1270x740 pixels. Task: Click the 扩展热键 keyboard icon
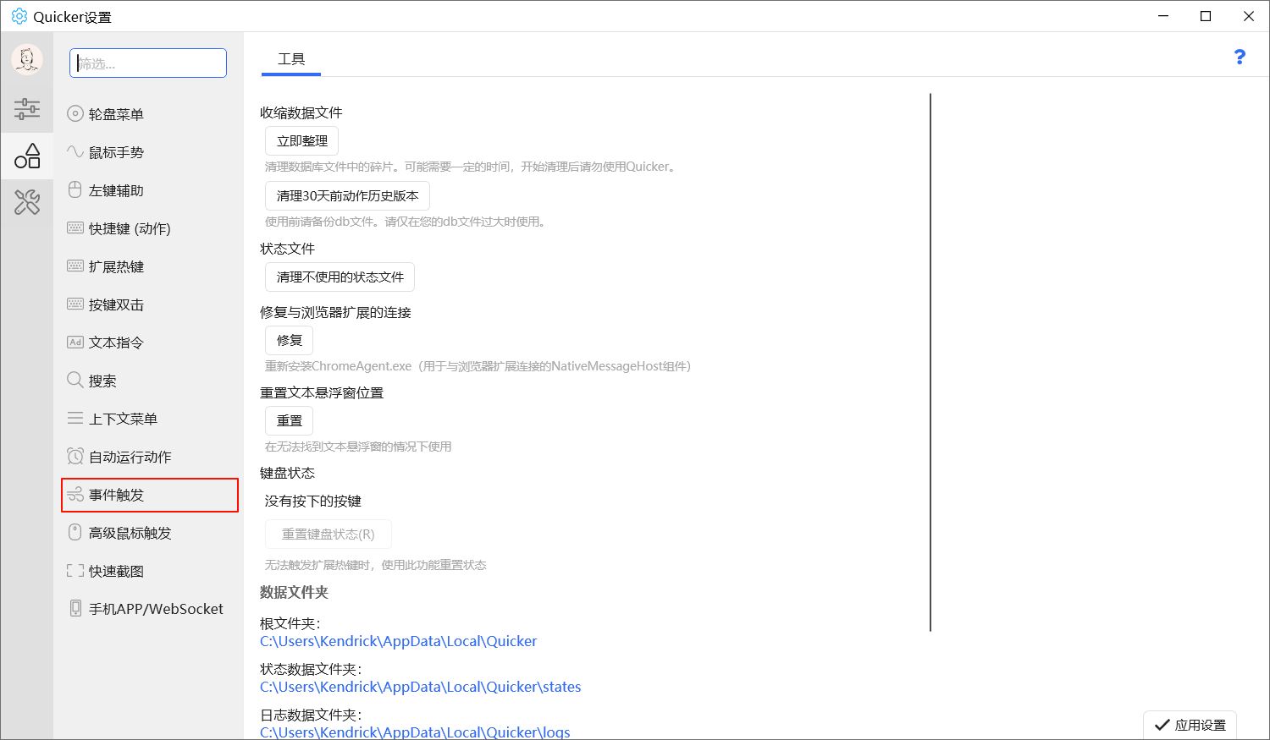(x=75, y=266)
